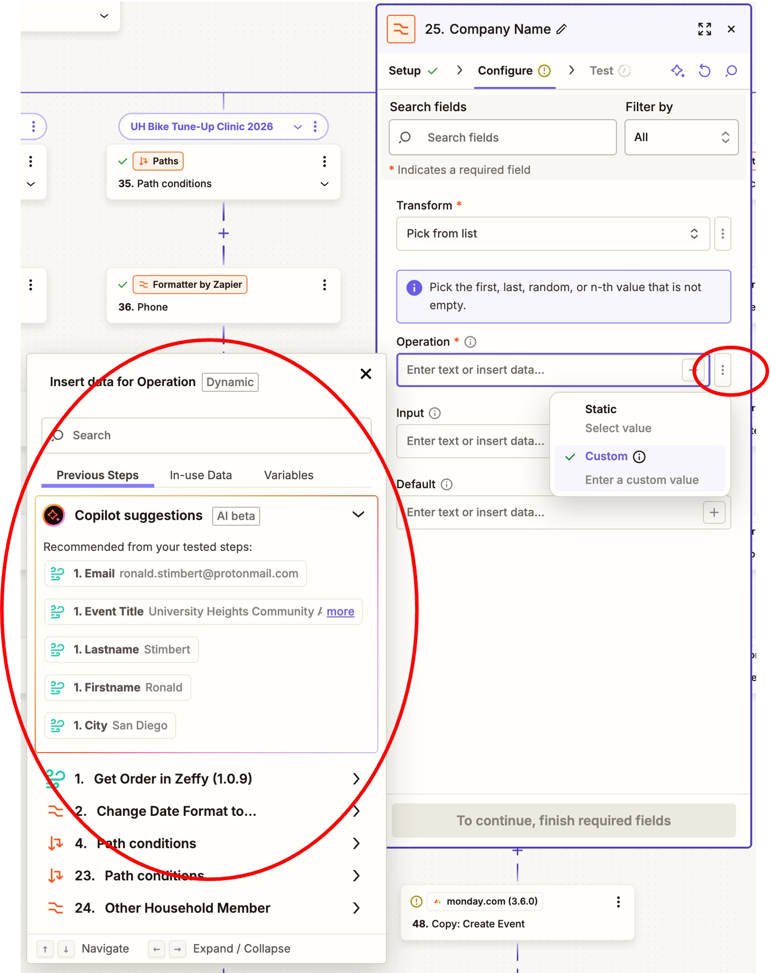
Task: Click the Formatter icon beside Company Name title
Action: (x=401, y=29)
